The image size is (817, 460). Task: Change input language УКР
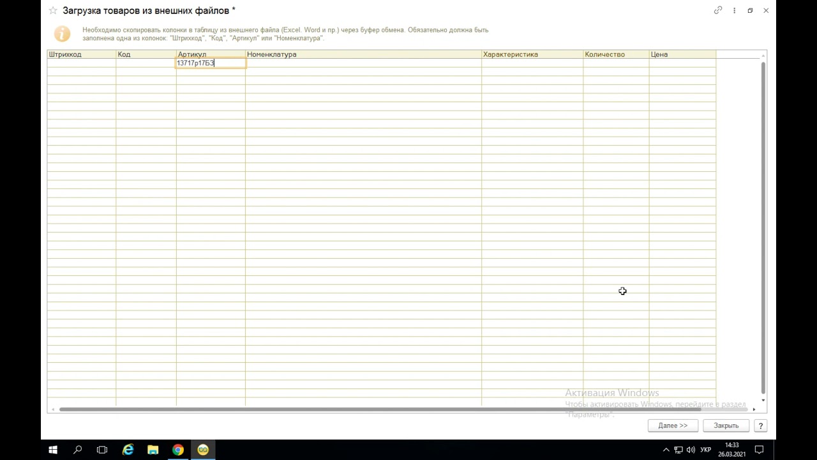pyautogui.click(x=706, y=450)
